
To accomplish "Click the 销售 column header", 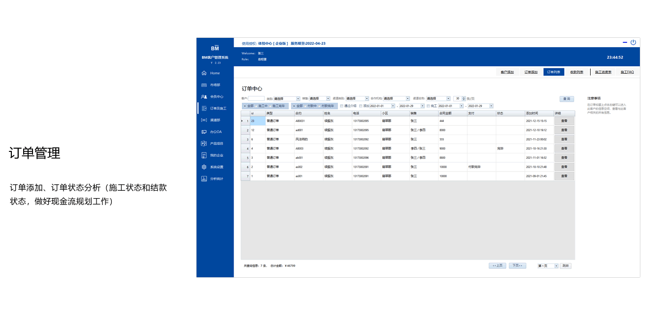I will click(x=424, y=114).
